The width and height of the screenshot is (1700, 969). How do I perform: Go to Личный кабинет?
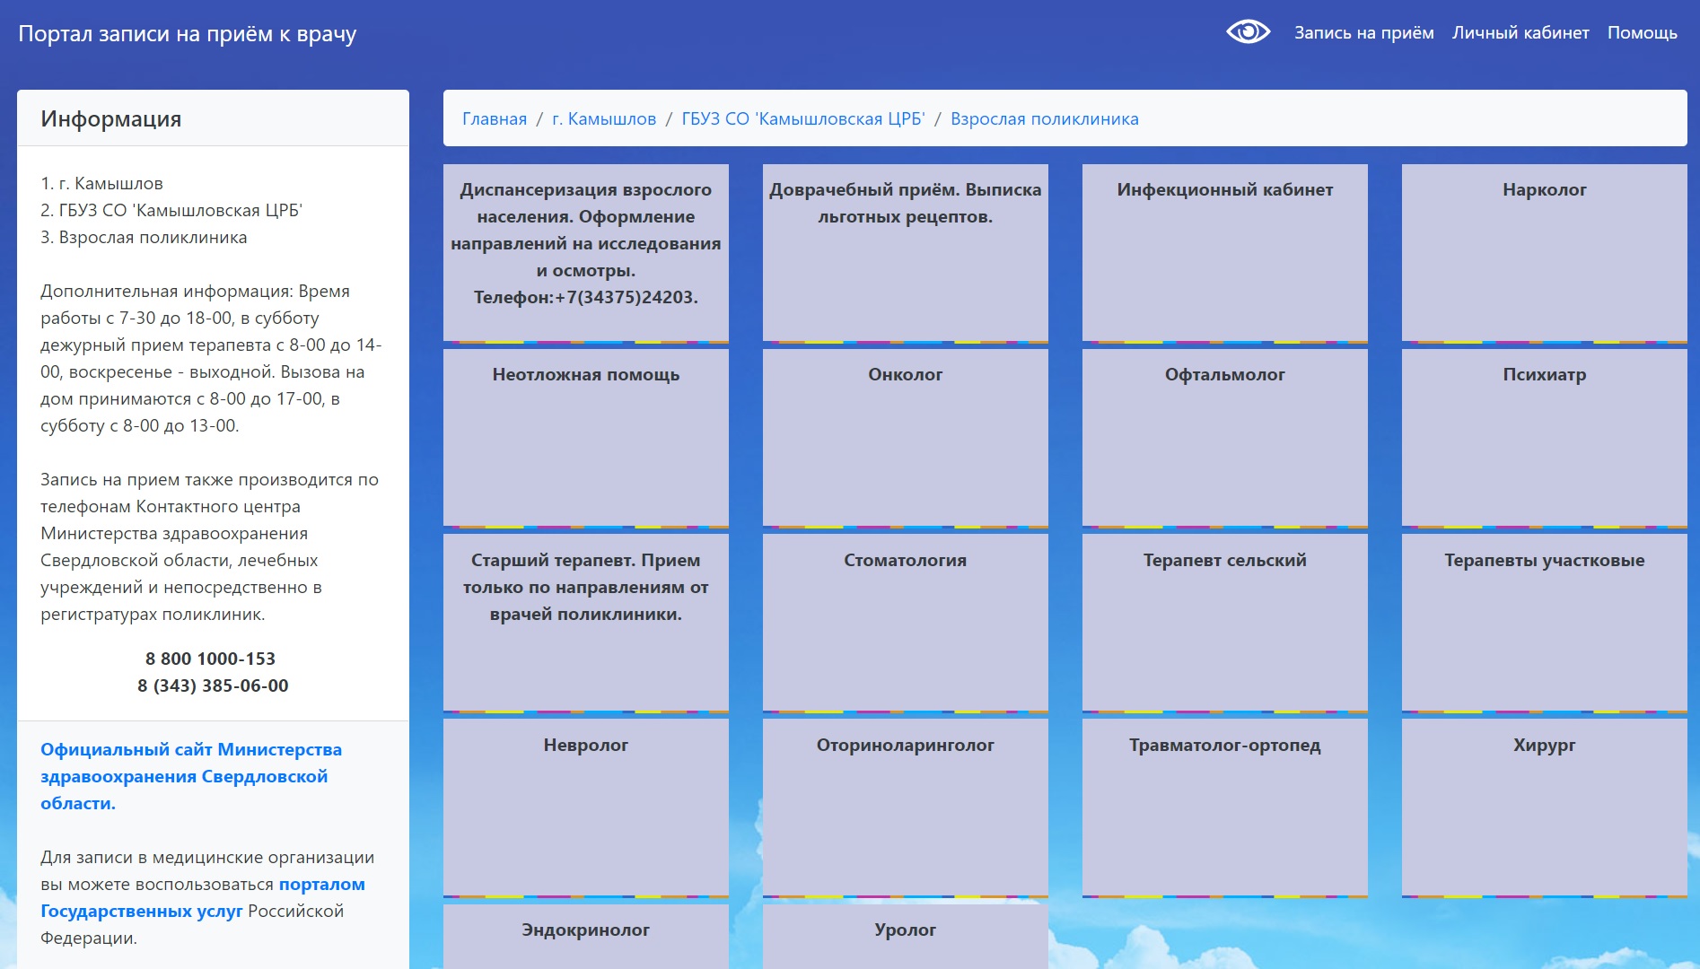pyautogui.click(x=1520, y=33)
